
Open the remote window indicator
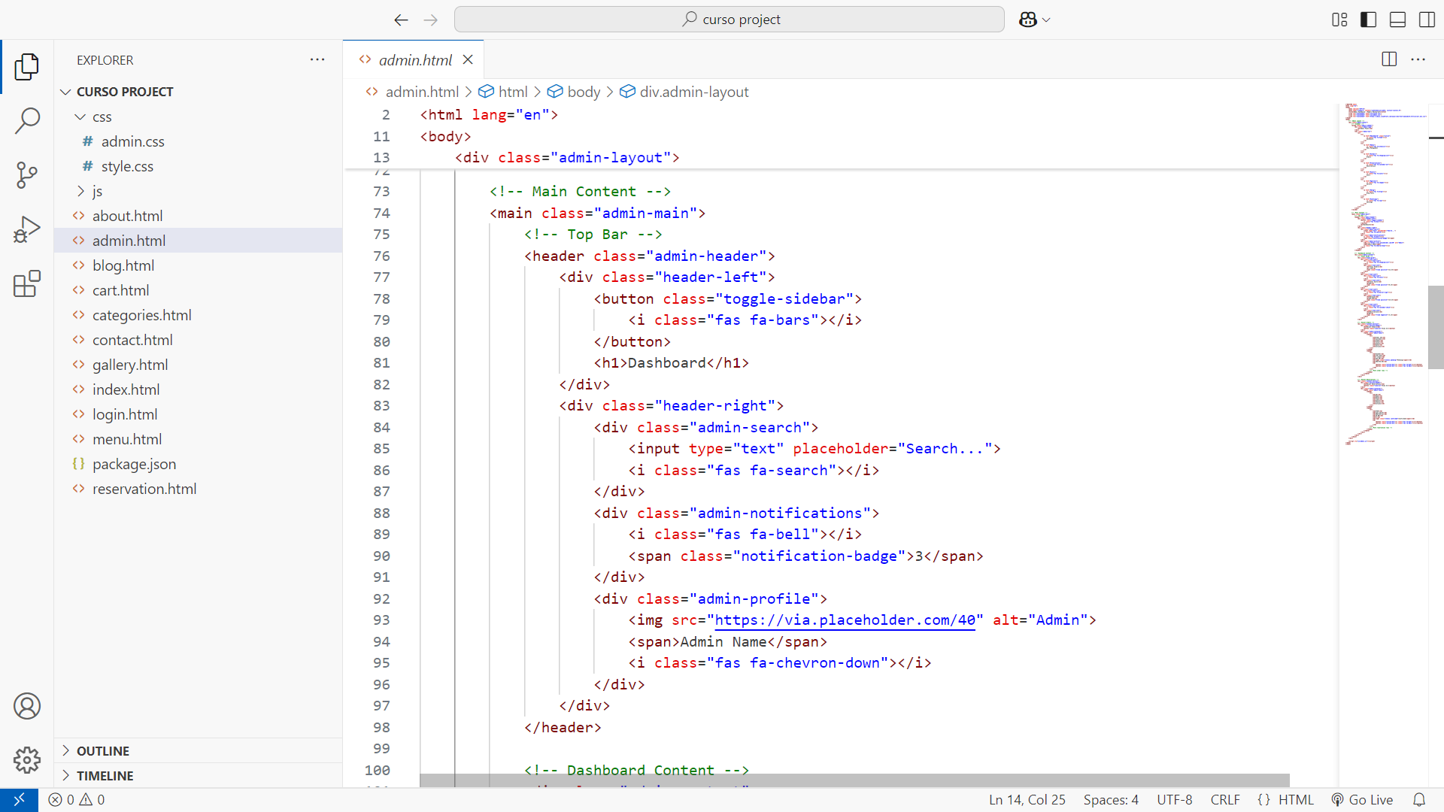[x=20, y=800]
